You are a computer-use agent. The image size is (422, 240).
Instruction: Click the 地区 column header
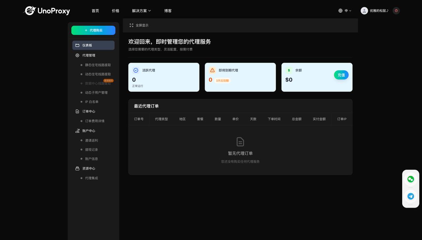click(183, 119)
